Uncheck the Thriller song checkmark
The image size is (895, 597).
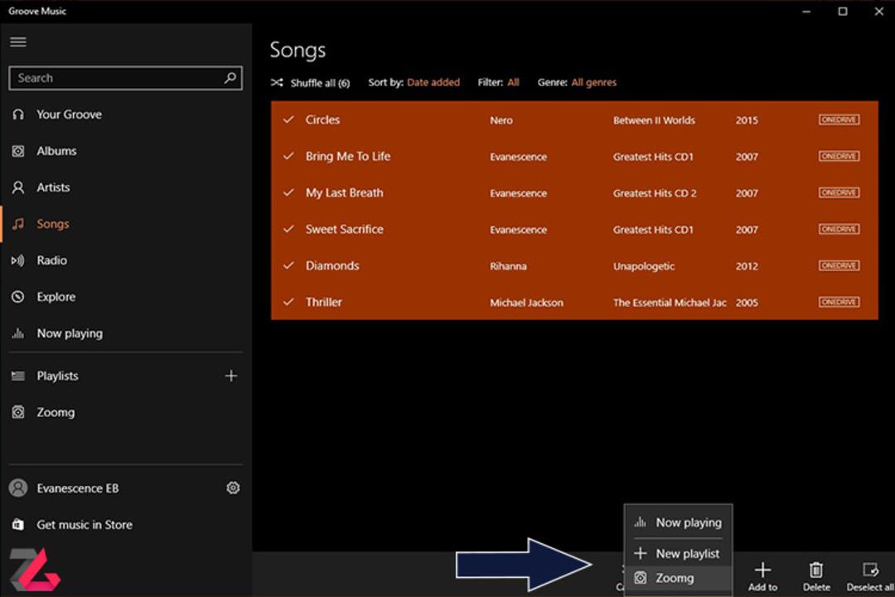coord(289,302)
